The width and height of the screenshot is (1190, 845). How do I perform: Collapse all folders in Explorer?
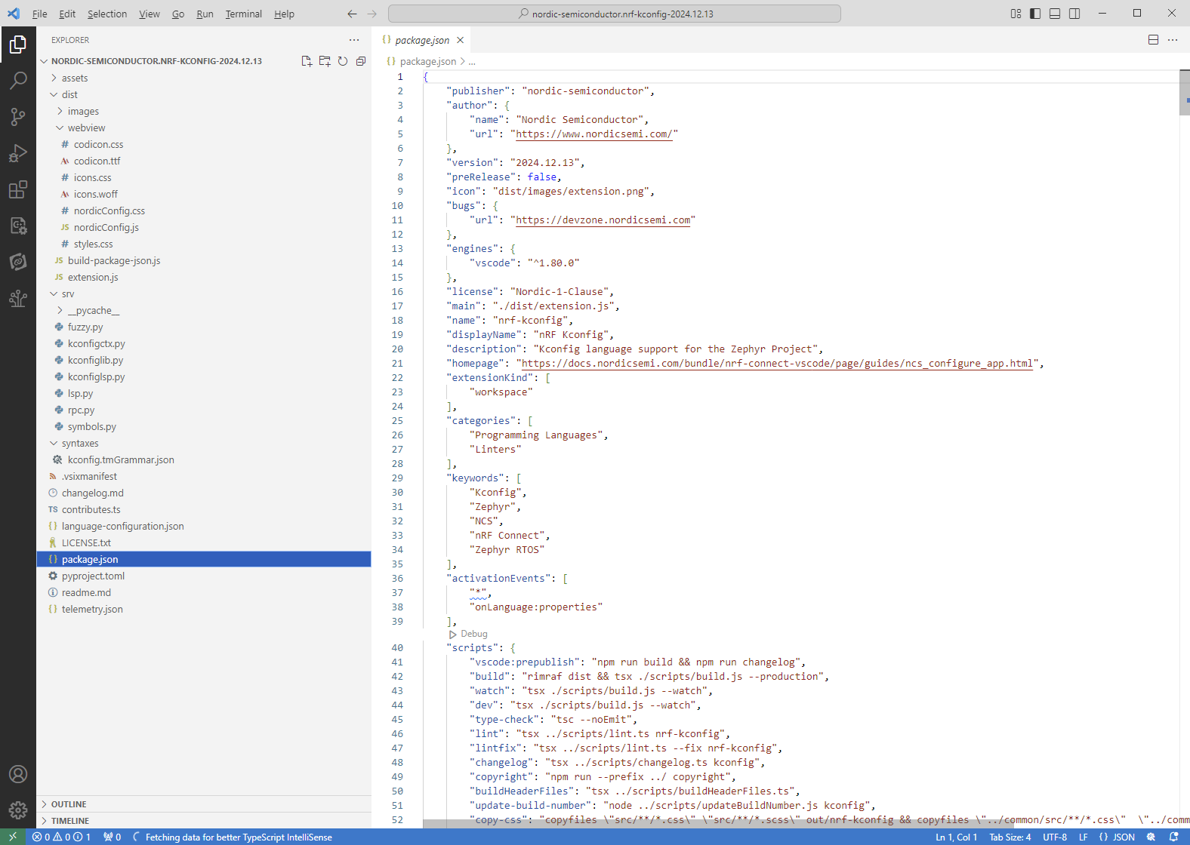[x=361, y=61]
